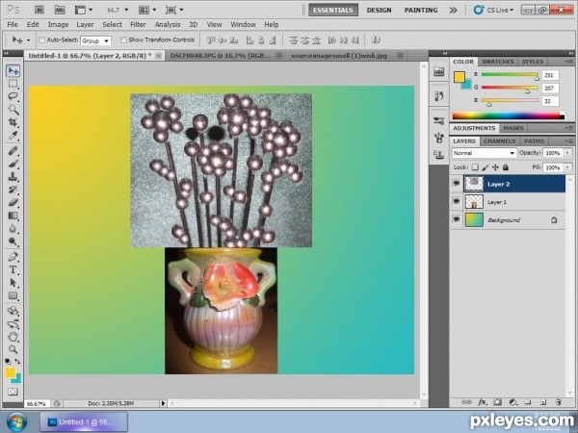Select the History Brush tool
The width and height of the screenshot is (578, 433).
(13, 190)
